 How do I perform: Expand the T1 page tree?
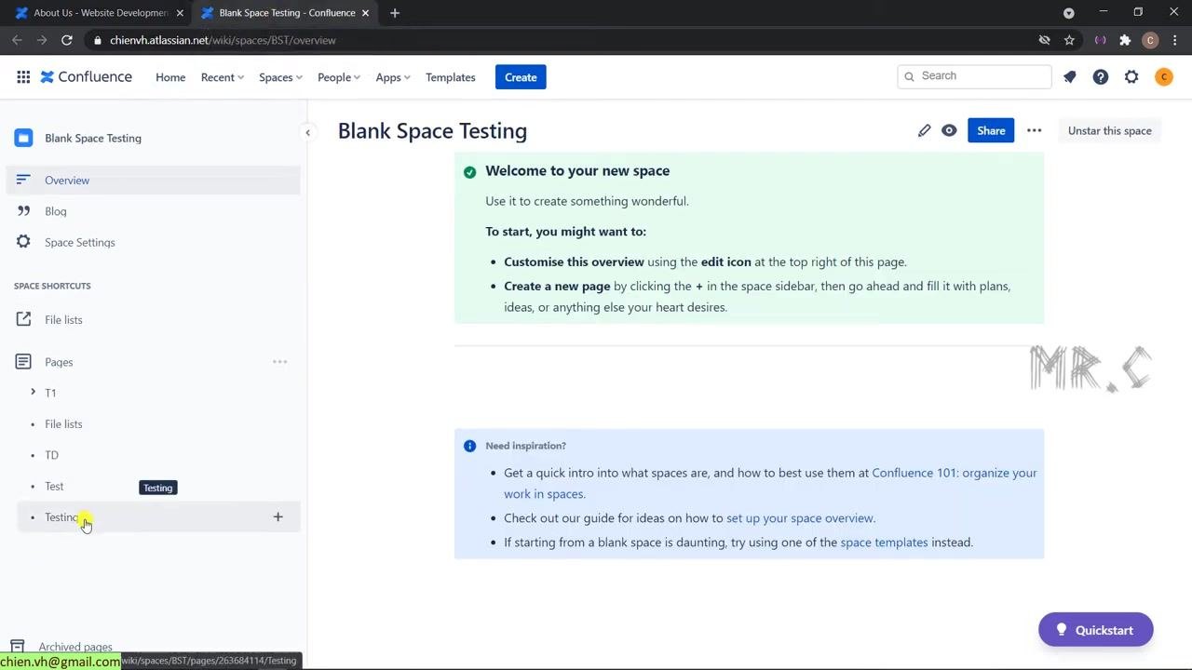coord(33,393)
